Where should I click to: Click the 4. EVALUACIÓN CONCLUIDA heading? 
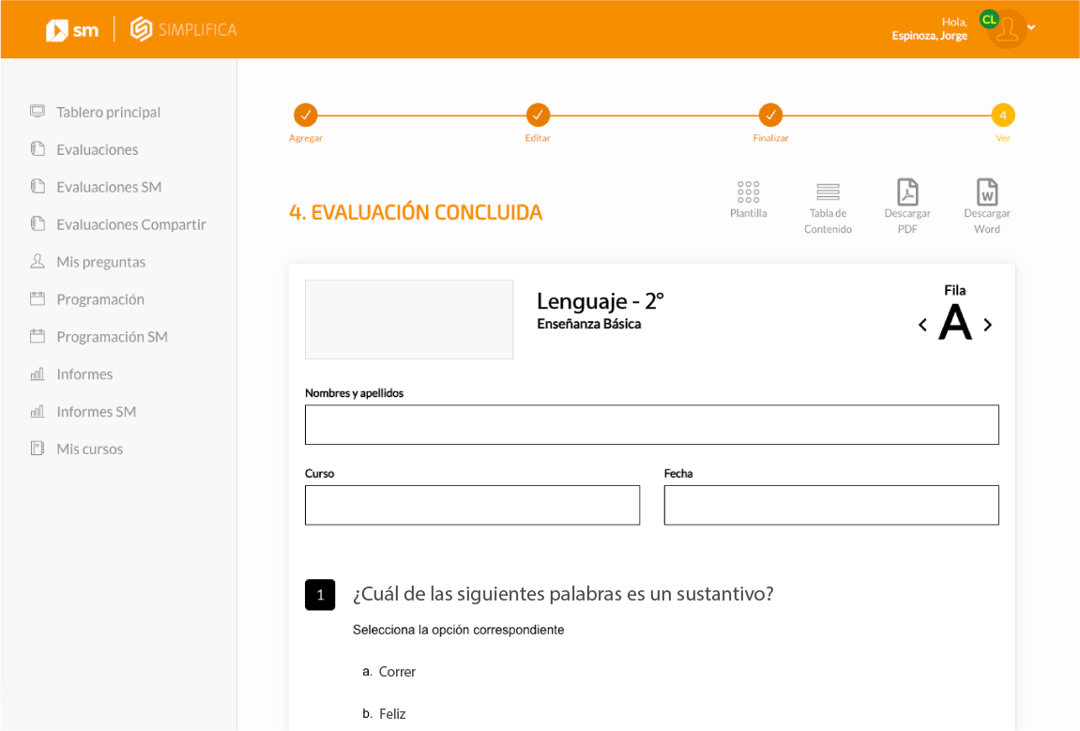point(416,212)
